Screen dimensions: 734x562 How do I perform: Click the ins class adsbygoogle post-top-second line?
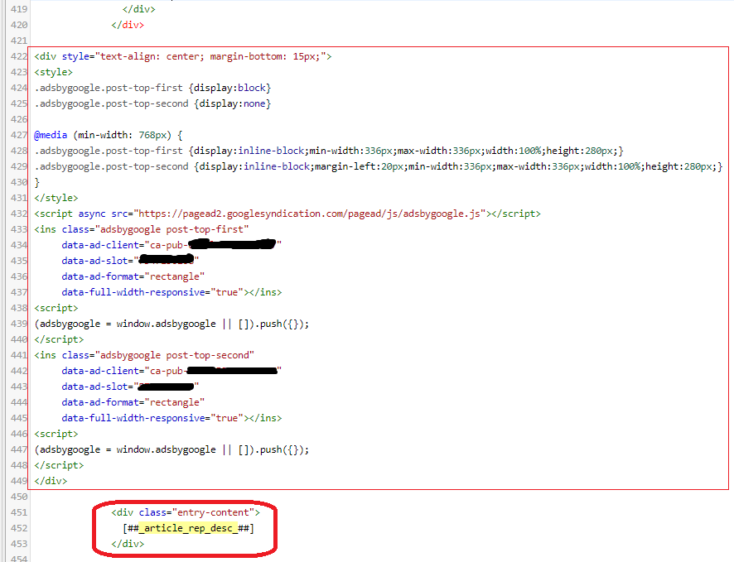pos(144,355)
